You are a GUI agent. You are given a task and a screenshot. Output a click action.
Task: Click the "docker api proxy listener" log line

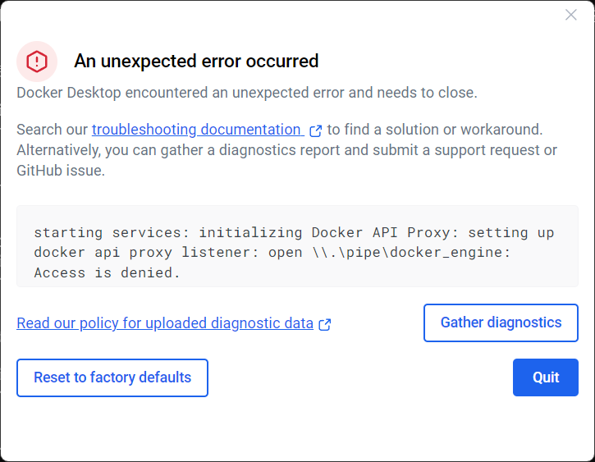point(147,253)
